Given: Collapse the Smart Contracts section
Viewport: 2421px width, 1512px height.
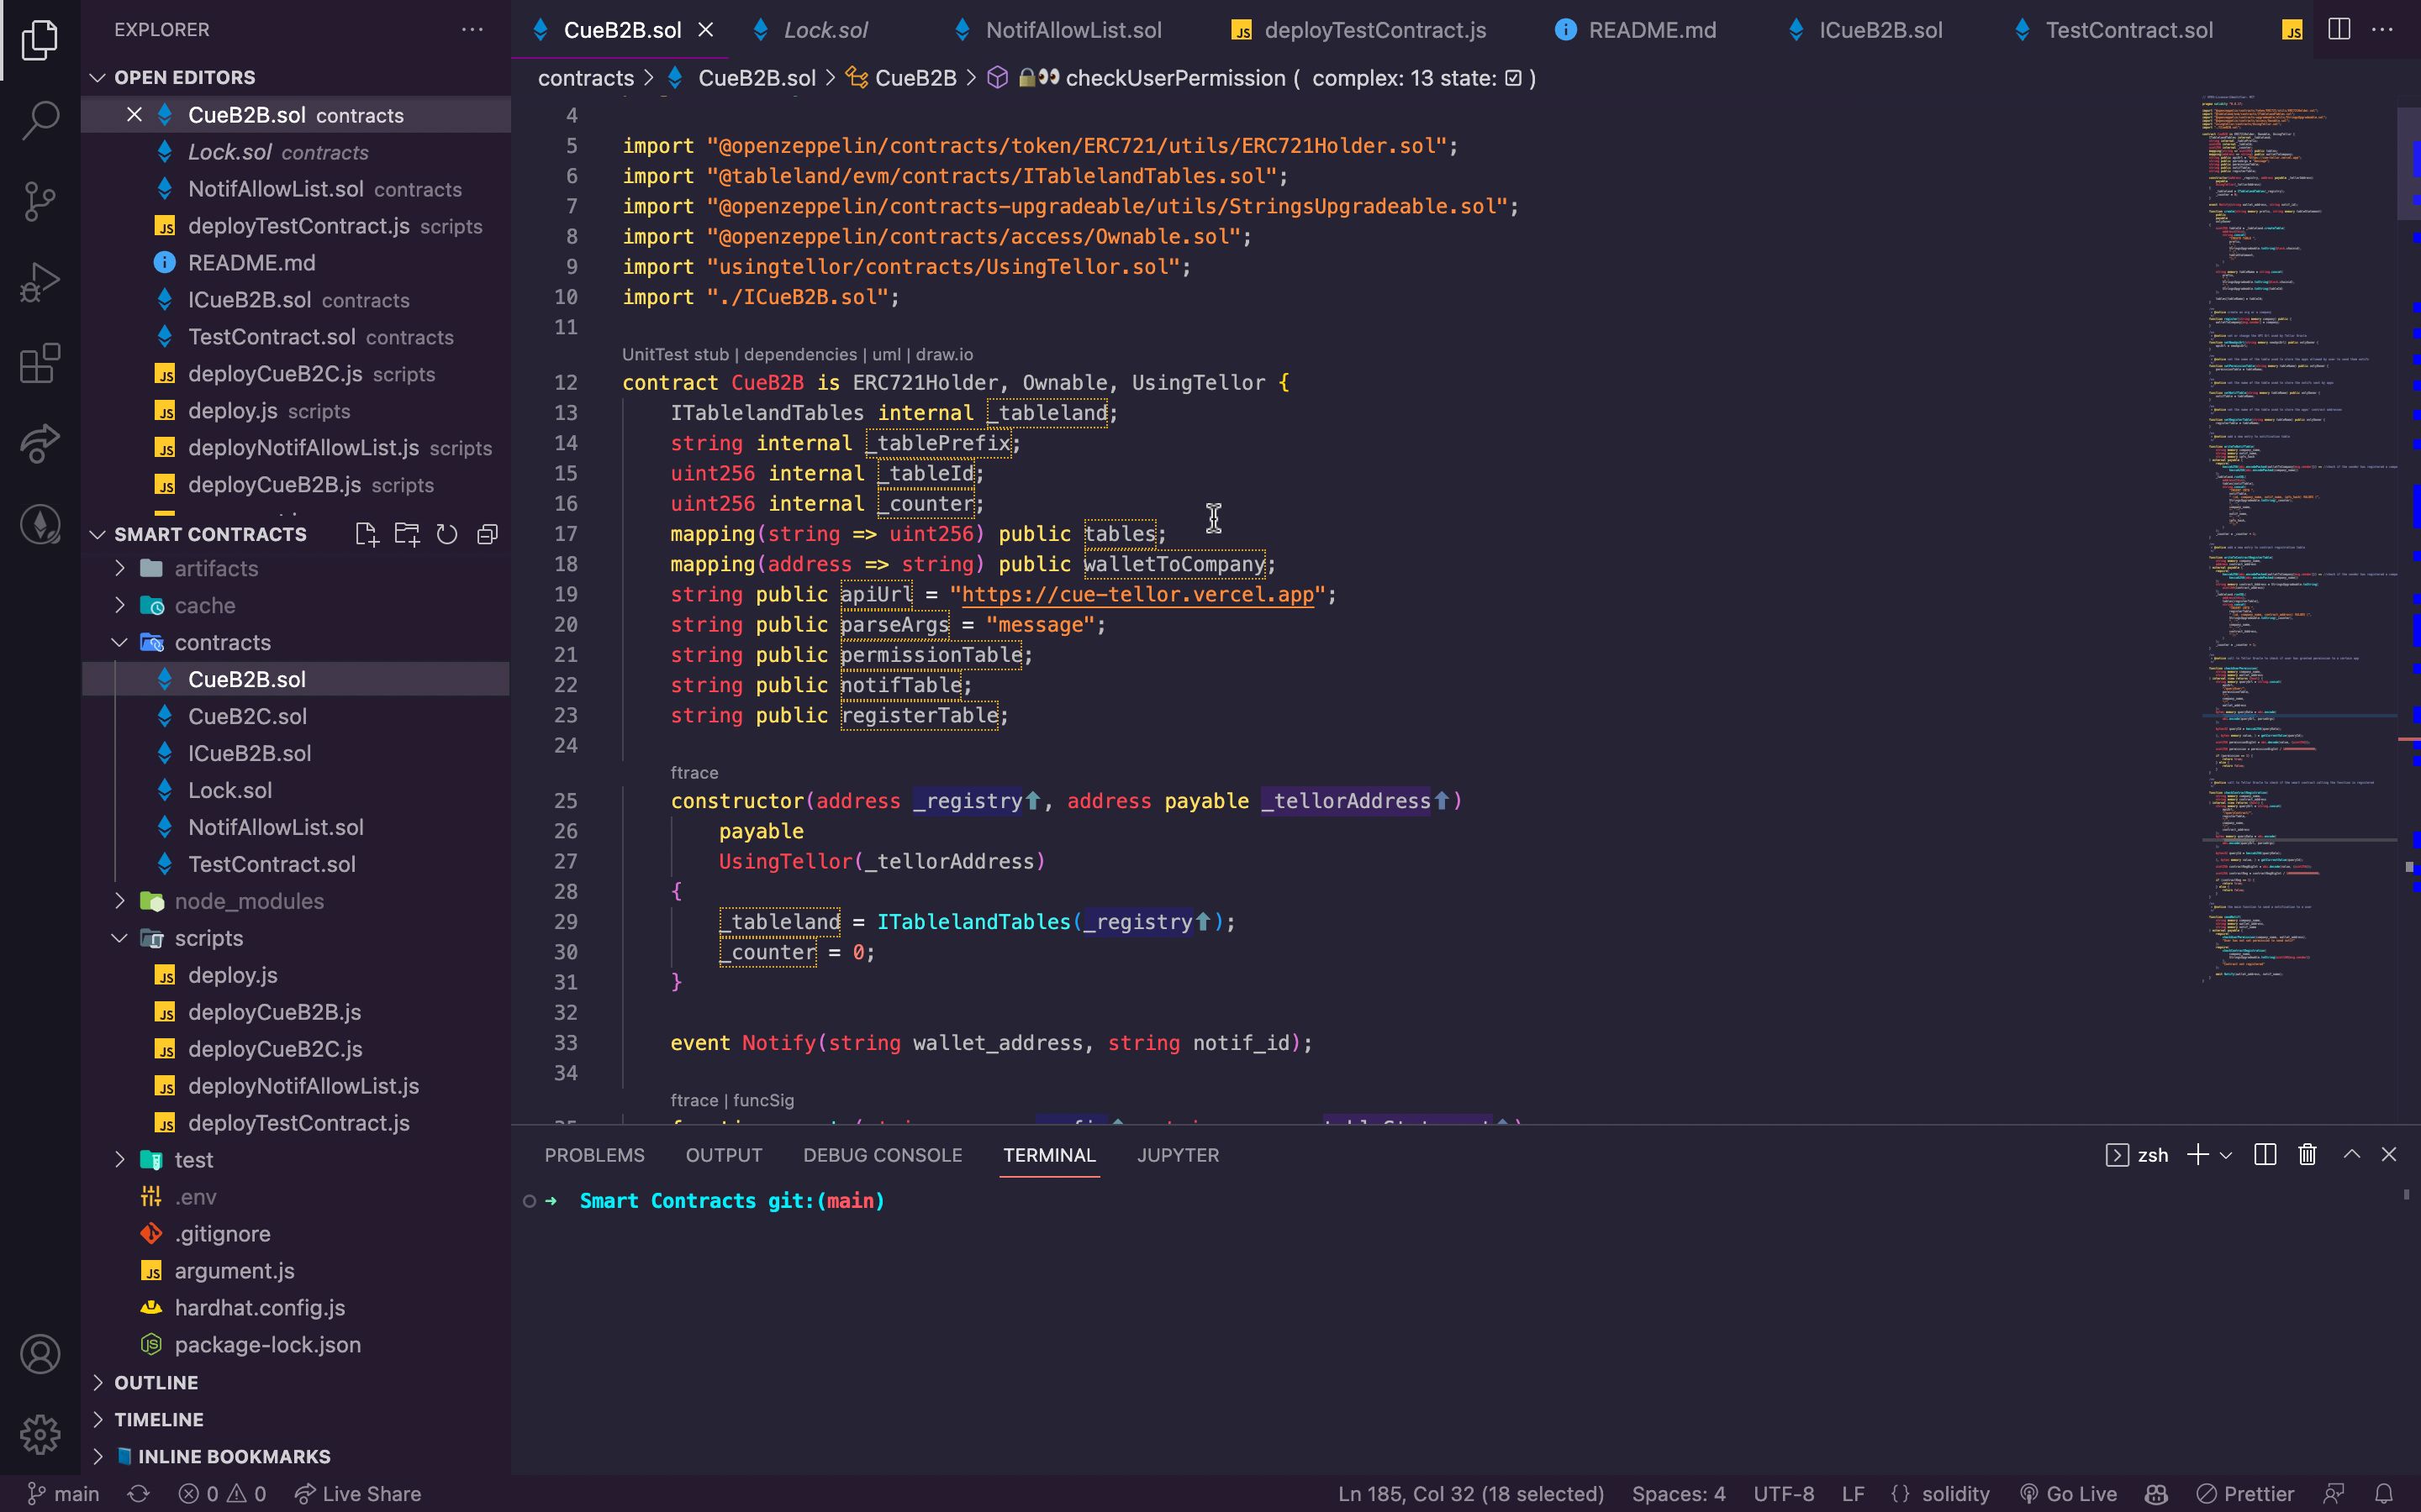Looking at the screenshot, I should coord(97,534).
